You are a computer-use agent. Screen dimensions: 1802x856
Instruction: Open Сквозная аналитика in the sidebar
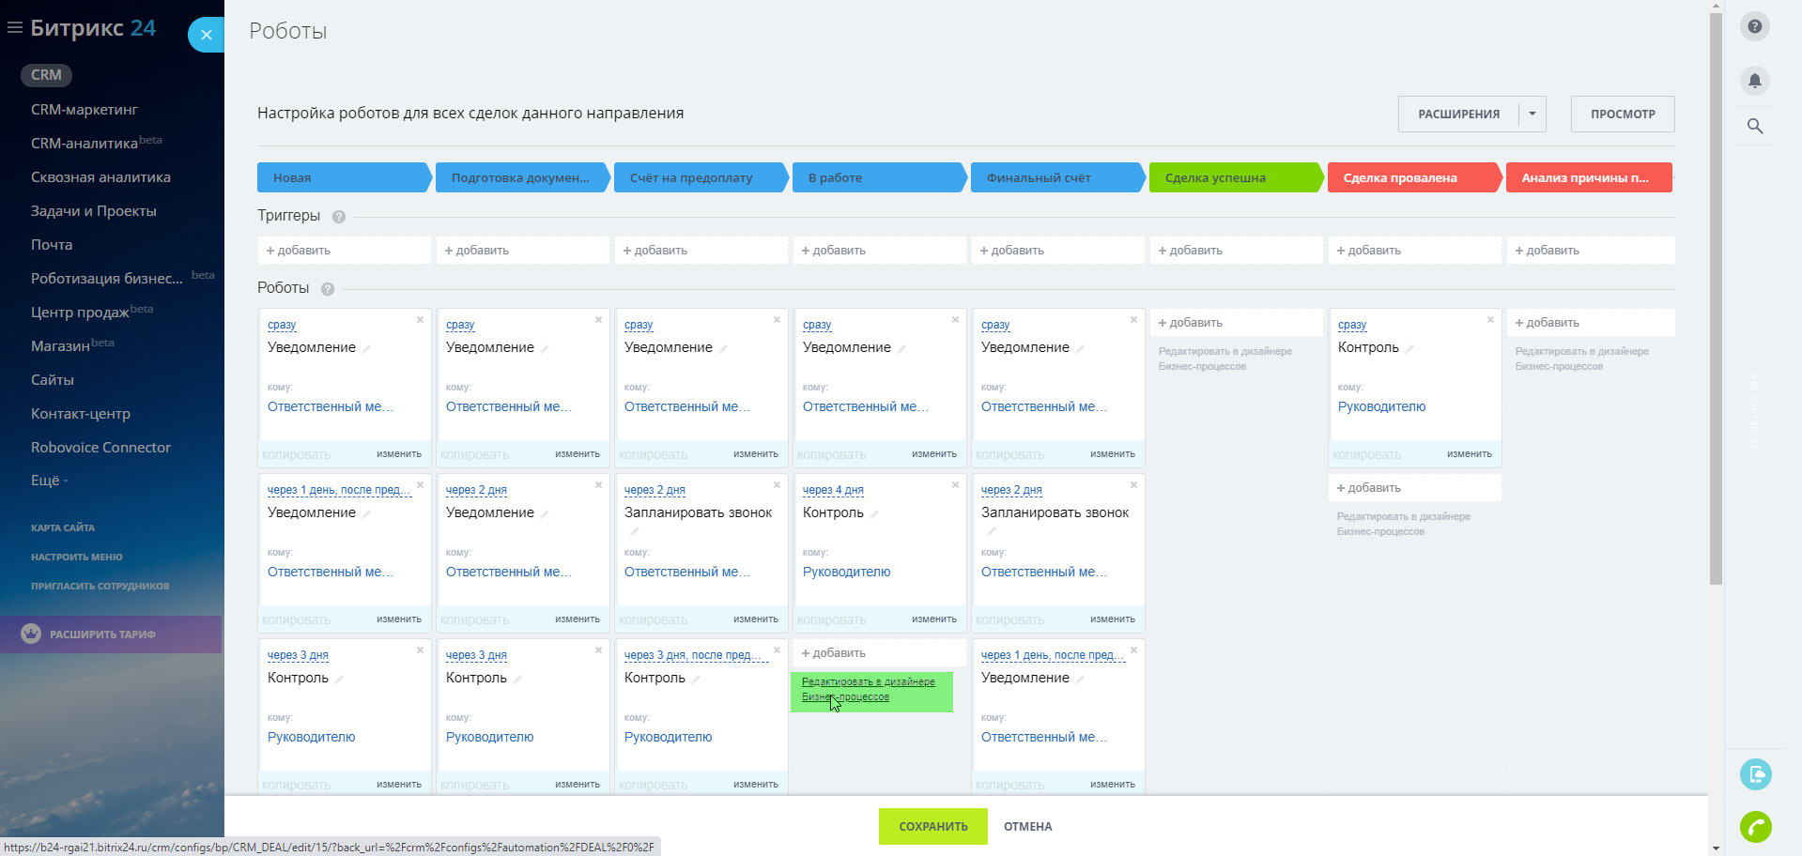[x=100, y=177]
